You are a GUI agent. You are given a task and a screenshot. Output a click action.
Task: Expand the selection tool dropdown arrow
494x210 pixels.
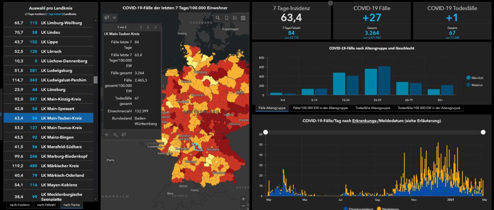click(114, 18)
